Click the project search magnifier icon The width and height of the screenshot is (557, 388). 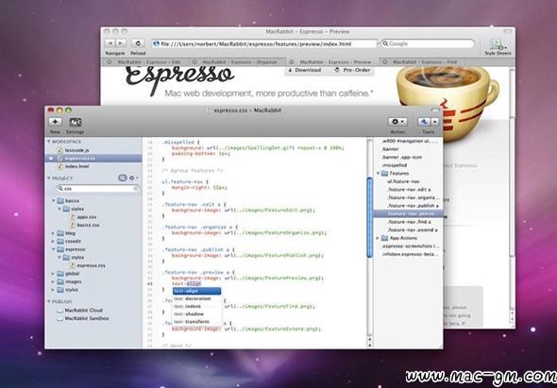122,177
